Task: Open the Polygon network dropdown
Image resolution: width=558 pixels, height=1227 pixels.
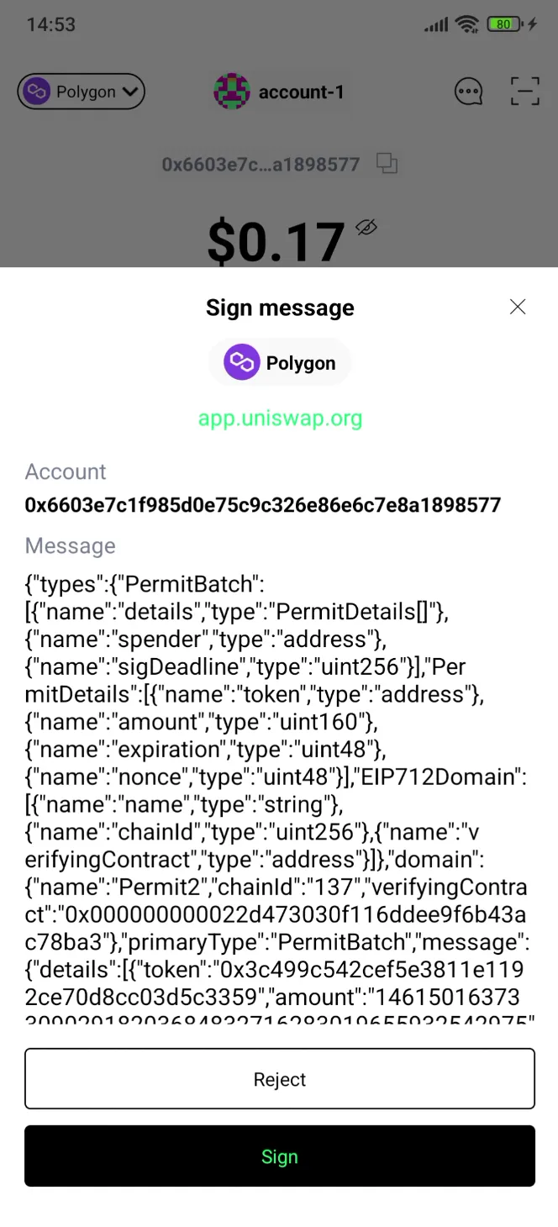Action: [x=82, y=92]
